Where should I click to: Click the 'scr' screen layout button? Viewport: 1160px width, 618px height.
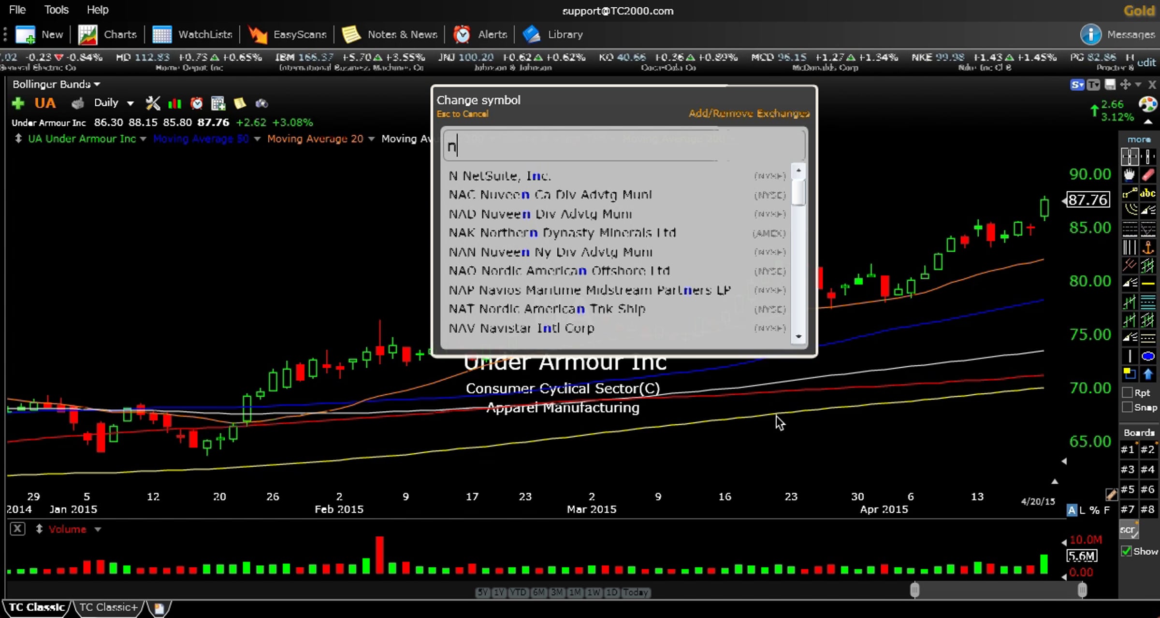(x=1129, y=530)
